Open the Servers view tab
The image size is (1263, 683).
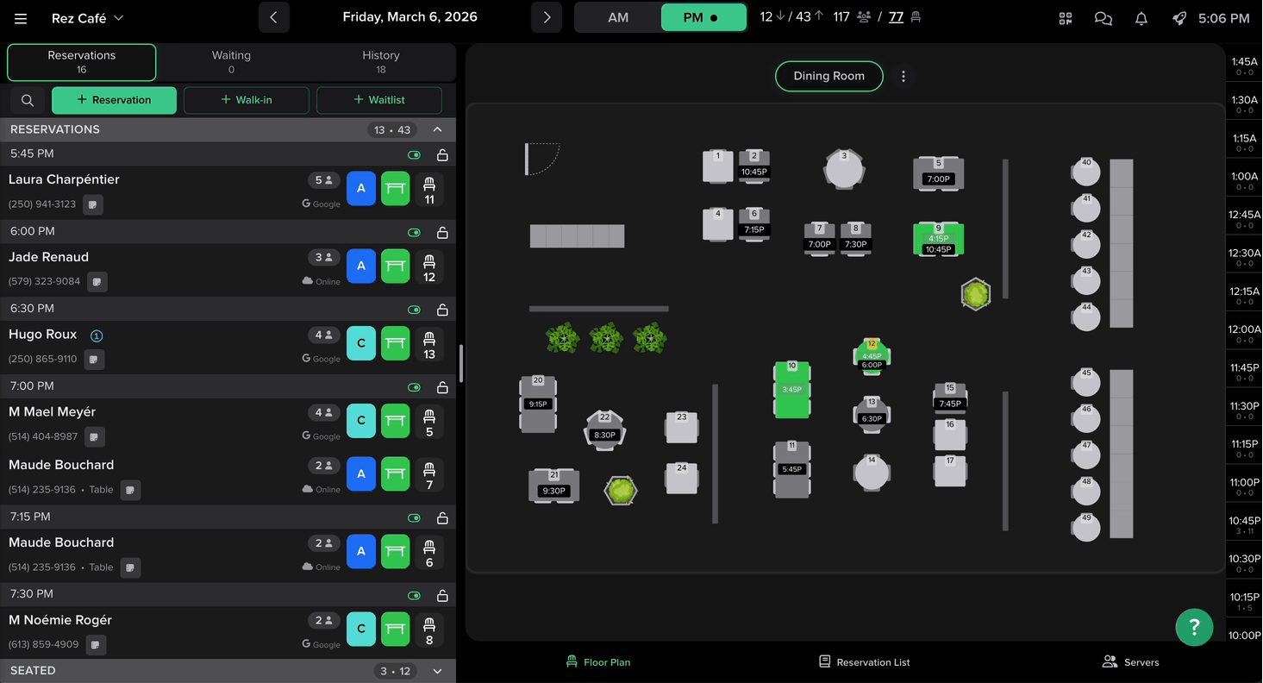point(1130,661)
